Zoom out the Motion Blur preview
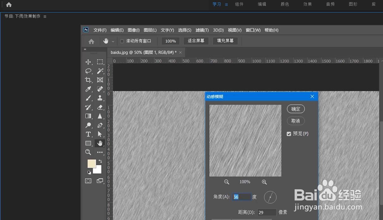The height and width of the screenshot is (220, 383). click(226, 182)
